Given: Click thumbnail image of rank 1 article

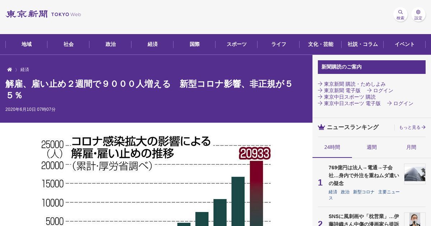Looking at the screenshot, I should click(415, 174).
